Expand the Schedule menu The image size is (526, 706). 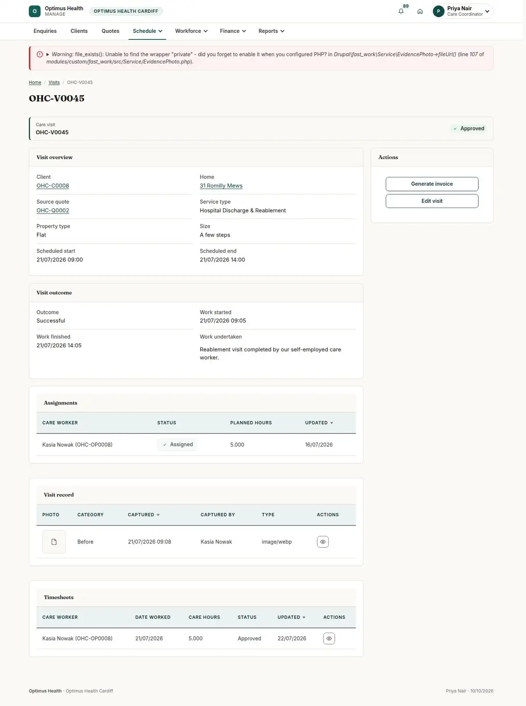[x=148, y=31]
